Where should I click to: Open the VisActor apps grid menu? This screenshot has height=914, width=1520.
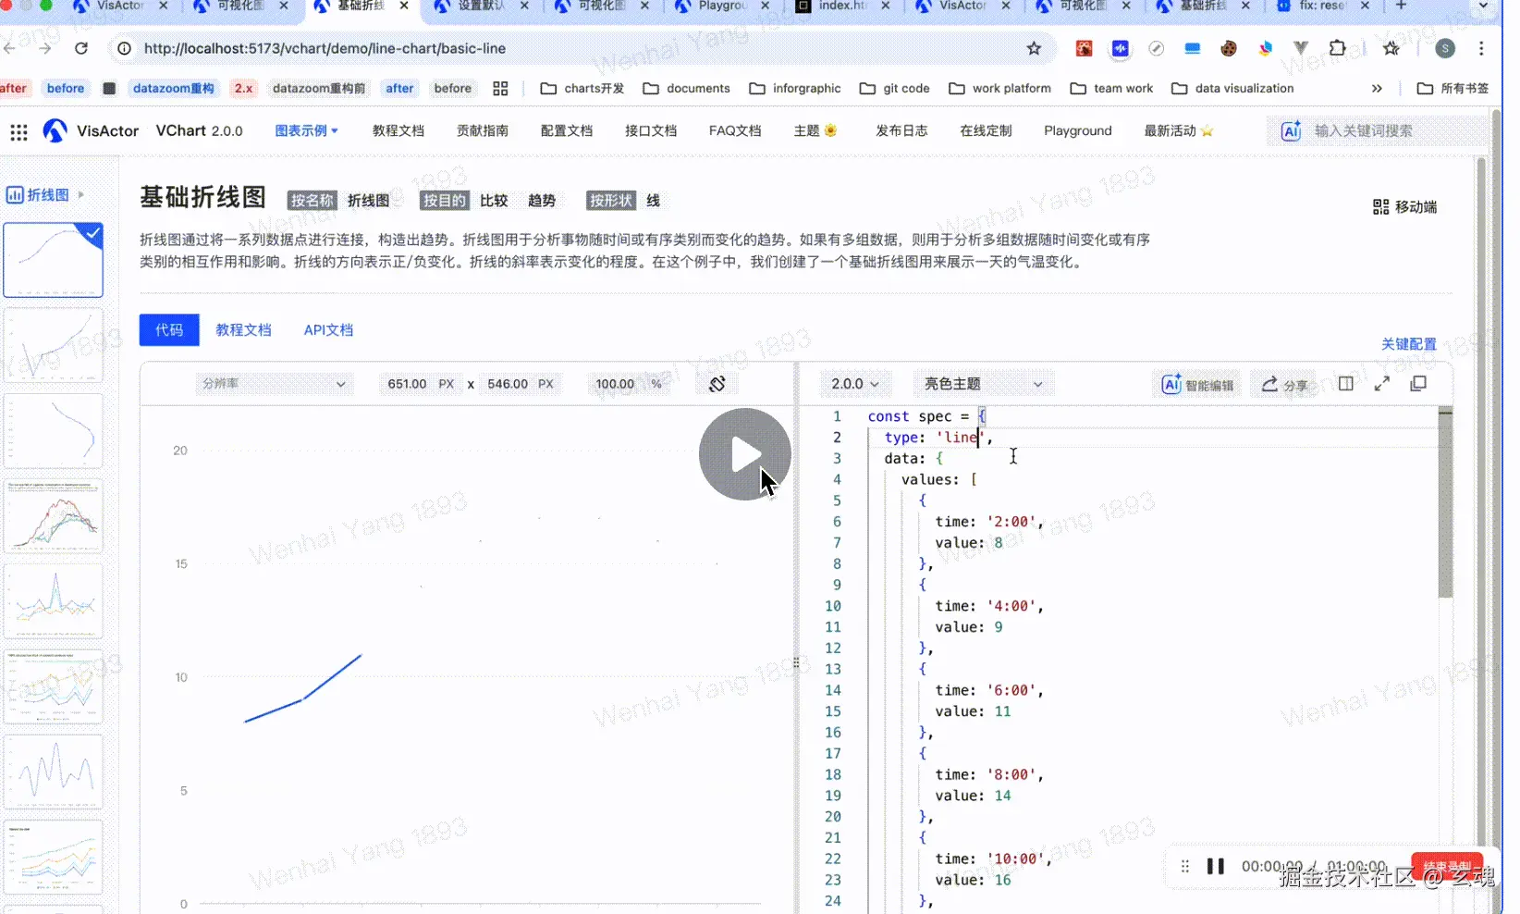[18, 131]
